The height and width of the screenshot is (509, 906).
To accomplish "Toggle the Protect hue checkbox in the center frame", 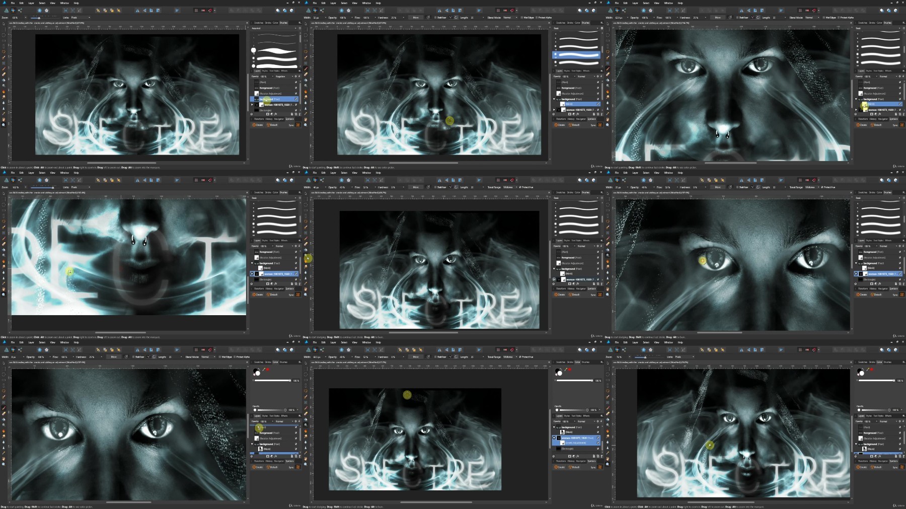I will pos(520,187).
